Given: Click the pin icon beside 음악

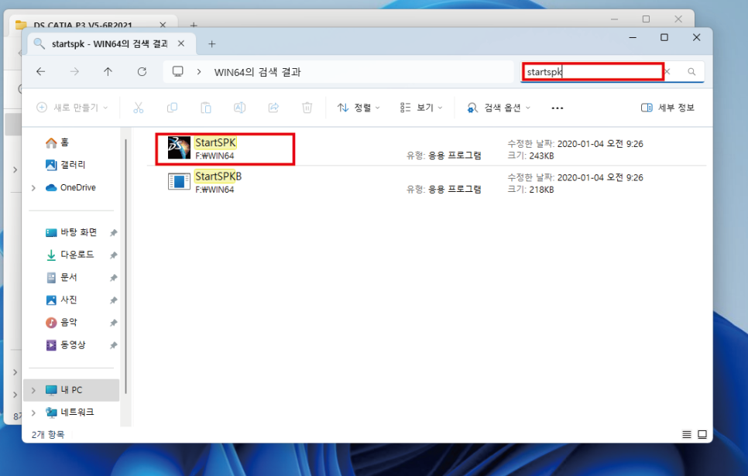Looking at the screenshot, I should coord(114,323).
